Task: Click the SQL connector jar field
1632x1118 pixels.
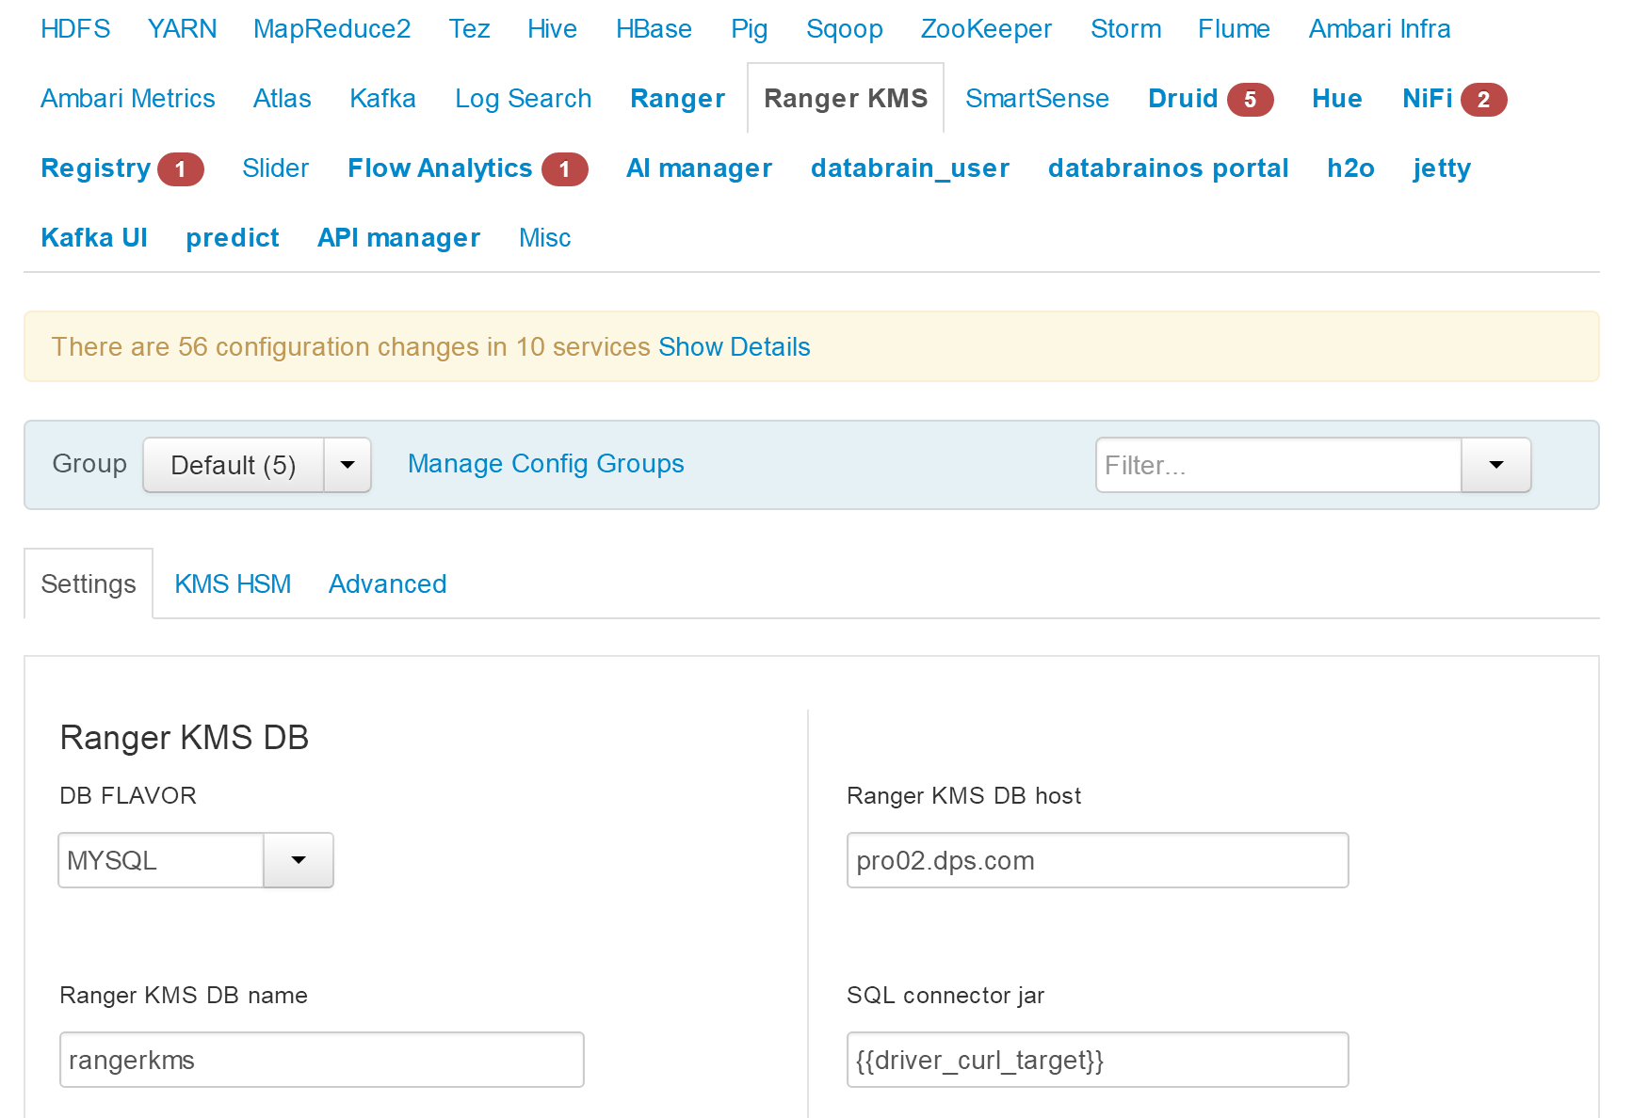Action: pyautogui.click(x=1098, y=1060)
